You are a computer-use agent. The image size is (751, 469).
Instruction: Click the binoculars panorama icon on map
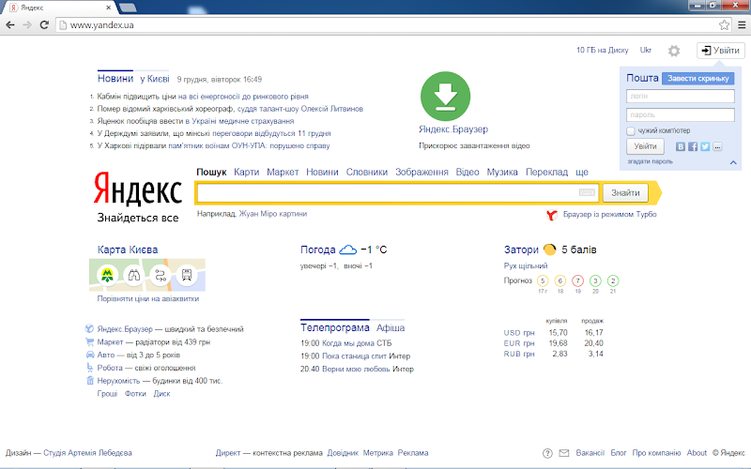(133, 275)
